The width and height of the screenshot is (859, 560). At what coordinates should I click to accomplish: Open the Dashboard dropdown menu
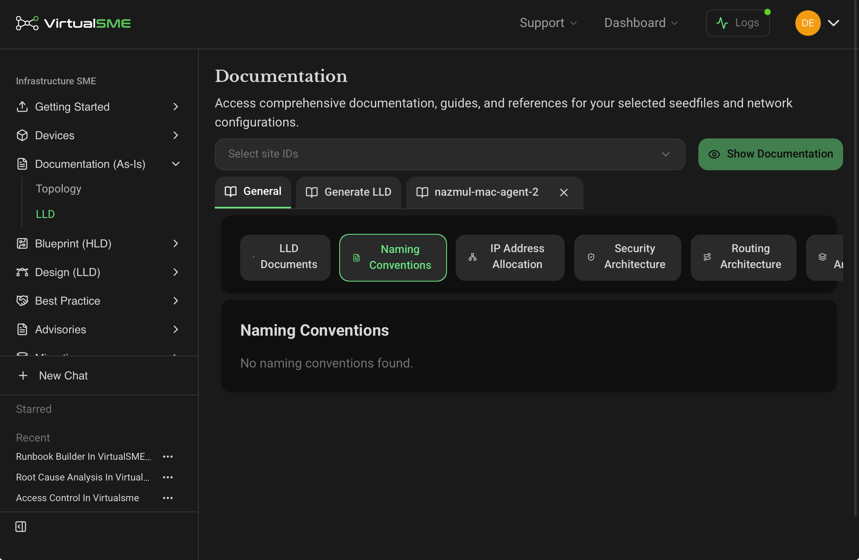point(641,23)
